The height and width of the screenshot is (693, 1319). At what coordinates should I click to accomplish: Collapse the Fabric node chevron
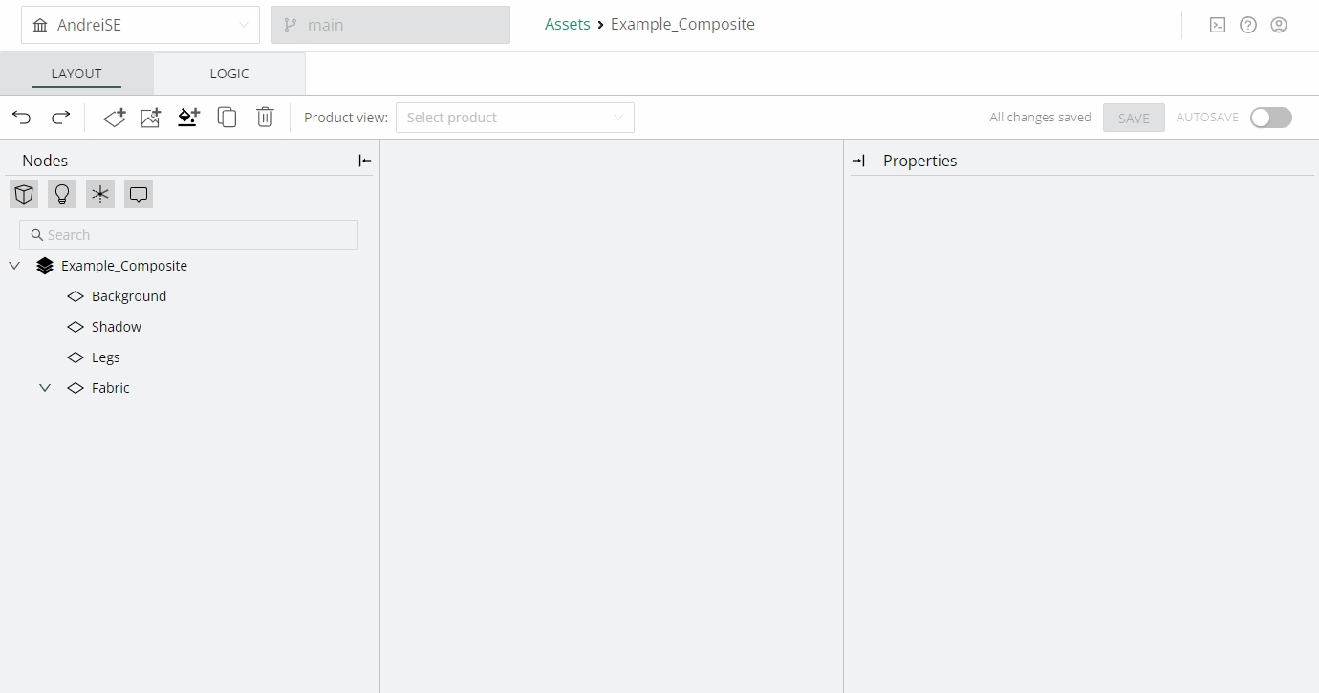pos(45,388)
